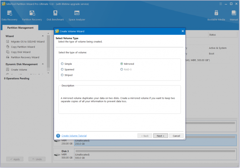Open the Create Volume Tutorial link
Image resolution: width=240 pixels, height=168 pixels.
74,136
